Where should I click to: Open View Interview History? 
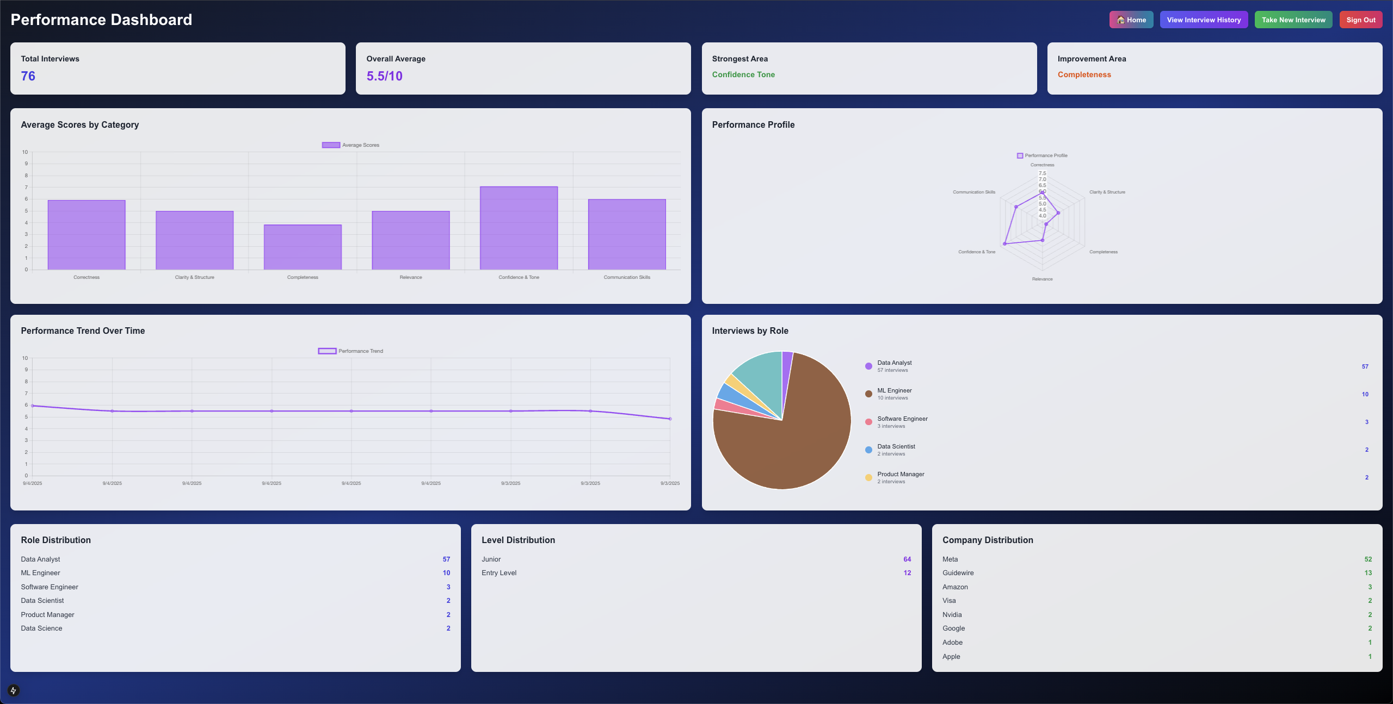coord(1204,20)
